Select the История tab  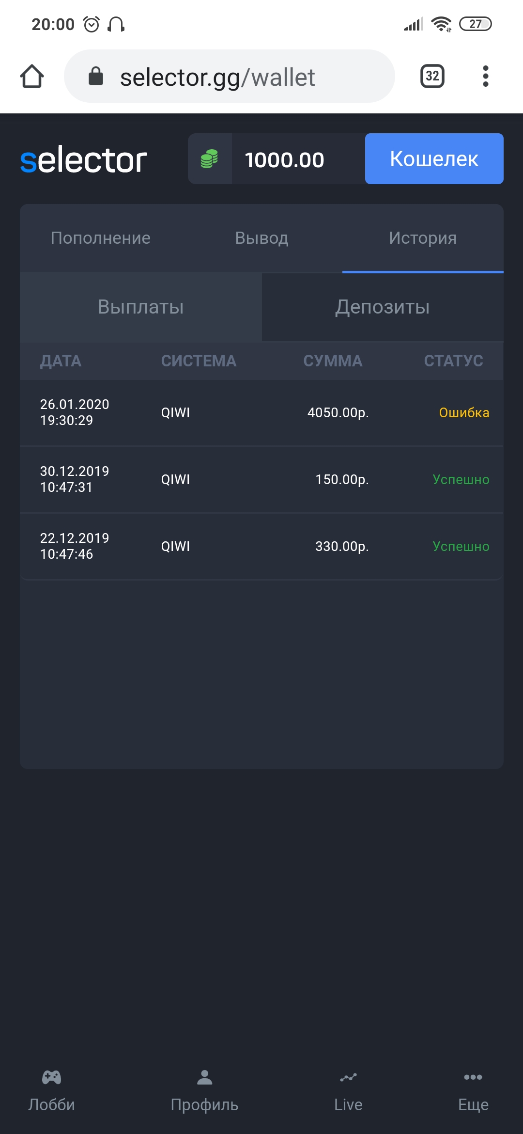click(423, 238)
